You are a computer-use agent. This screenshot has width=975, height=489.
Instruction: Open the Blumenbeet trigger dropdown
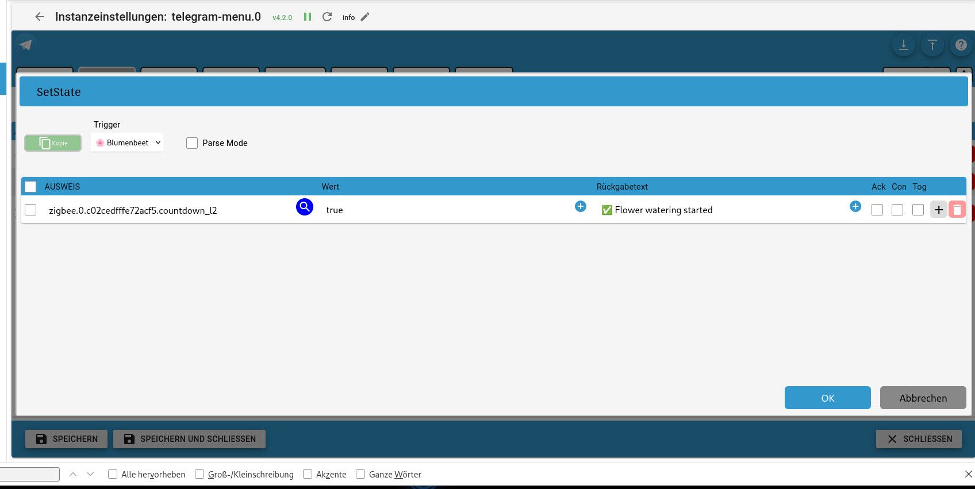point(127,143)
